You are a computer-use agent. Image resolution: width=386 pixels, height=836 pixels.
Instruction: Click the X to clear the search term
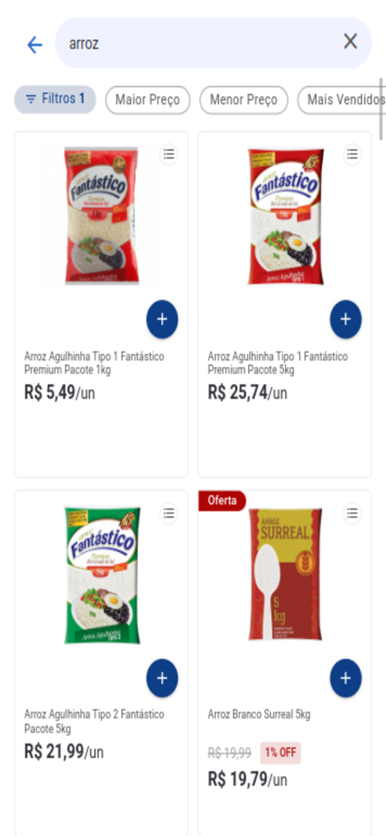click(351, 41)
